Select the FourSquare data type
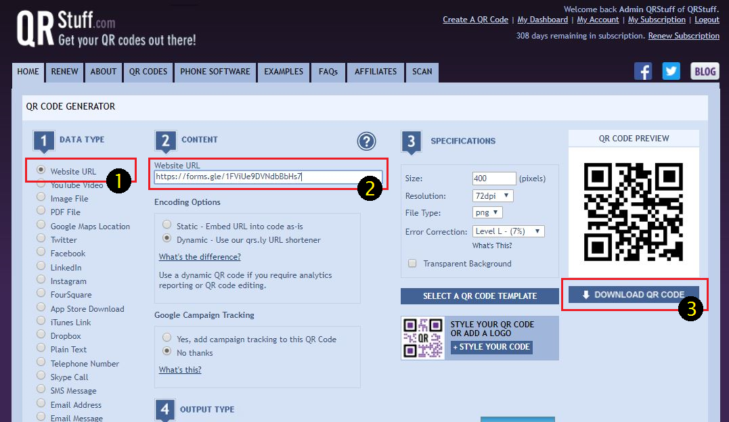The image size is (729, 422). point(41,294)
